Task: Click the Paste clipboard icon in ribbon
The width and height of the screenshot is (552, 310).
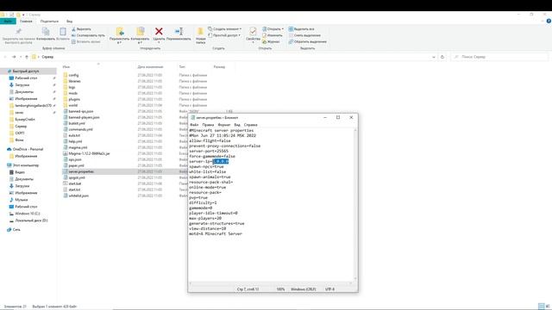Action: (x=63, y=32)
